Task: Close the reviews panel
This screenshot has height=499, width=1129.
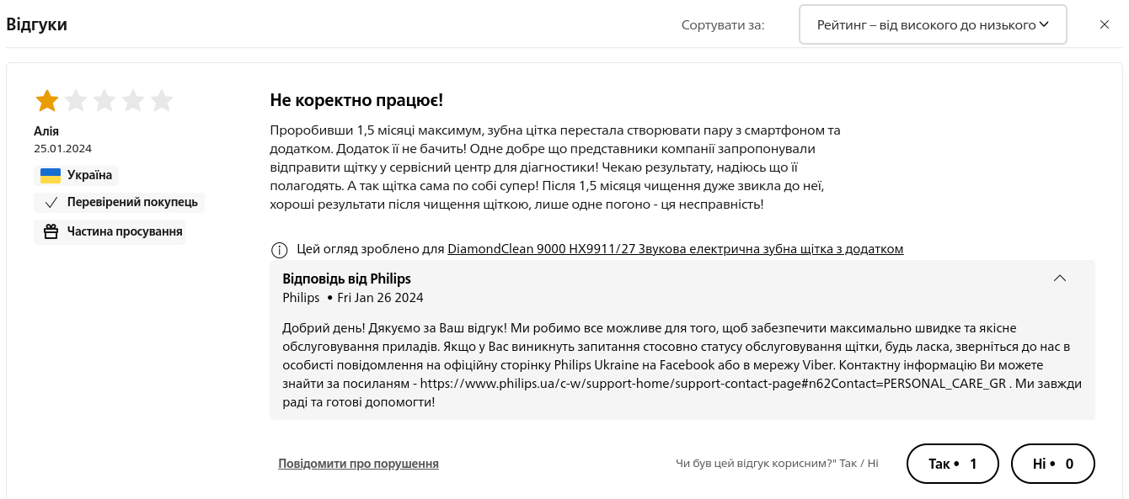Action: pyautogui.click(x=1105, y=24)
